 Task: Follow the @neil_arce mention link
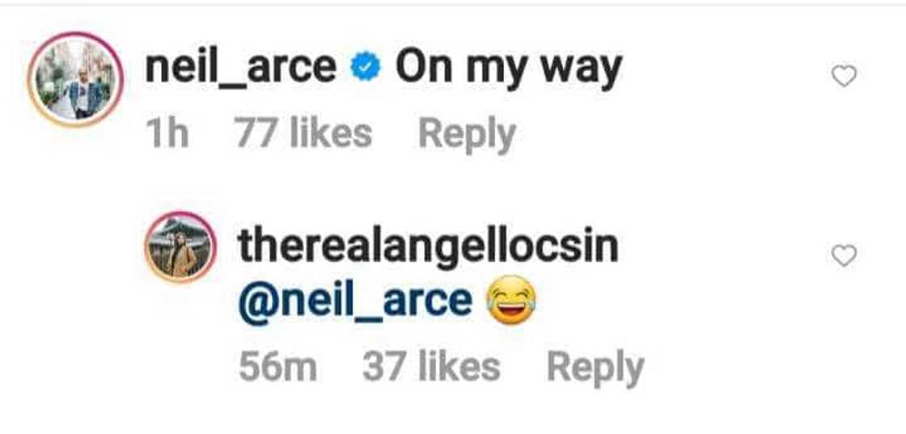tap(354, 301)
